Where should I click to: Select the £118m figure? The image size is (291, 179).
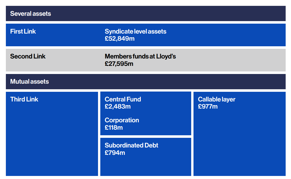(x=114, y=128)
